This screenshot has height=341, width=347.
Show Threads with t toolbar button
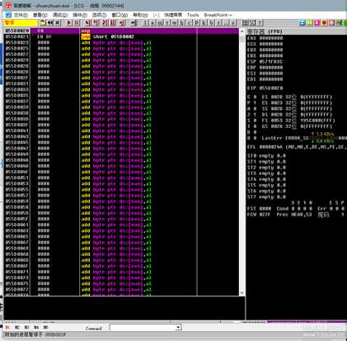tap(167, 23)
